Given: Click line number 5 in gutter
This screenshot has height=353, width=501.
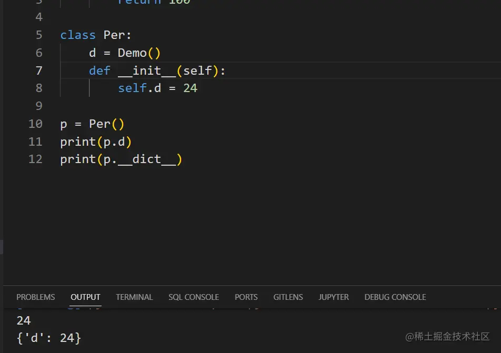Looking at the screenshot, I should [39, 35].
